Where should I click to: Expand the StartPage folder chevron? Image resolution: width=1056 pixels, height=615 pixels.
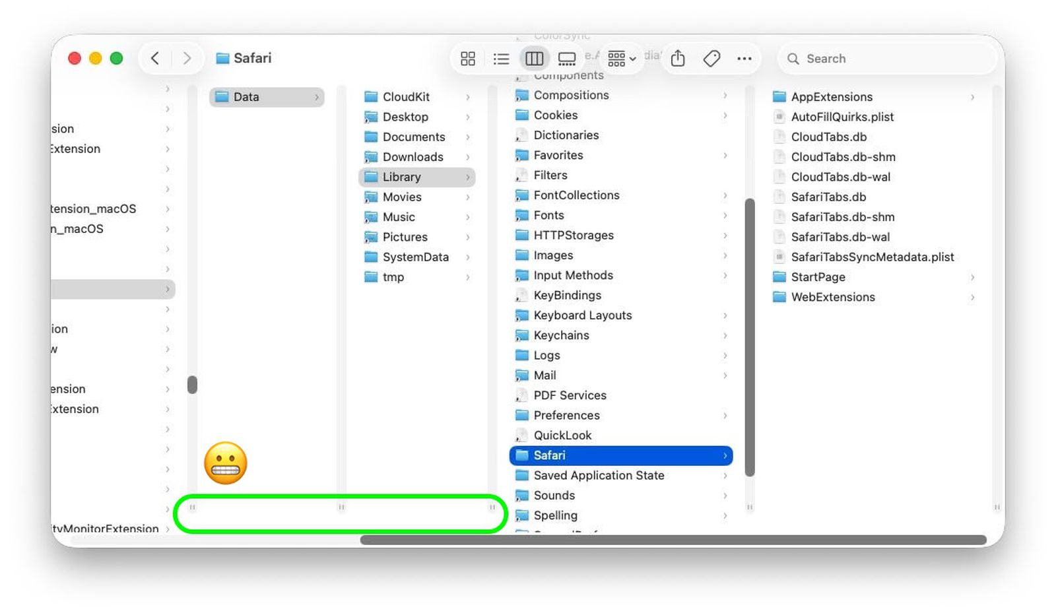point(972,277)
